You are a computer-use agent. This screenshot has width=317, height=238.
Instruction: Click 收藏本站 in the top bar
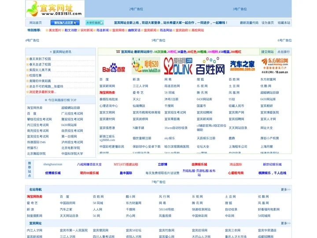284,22
